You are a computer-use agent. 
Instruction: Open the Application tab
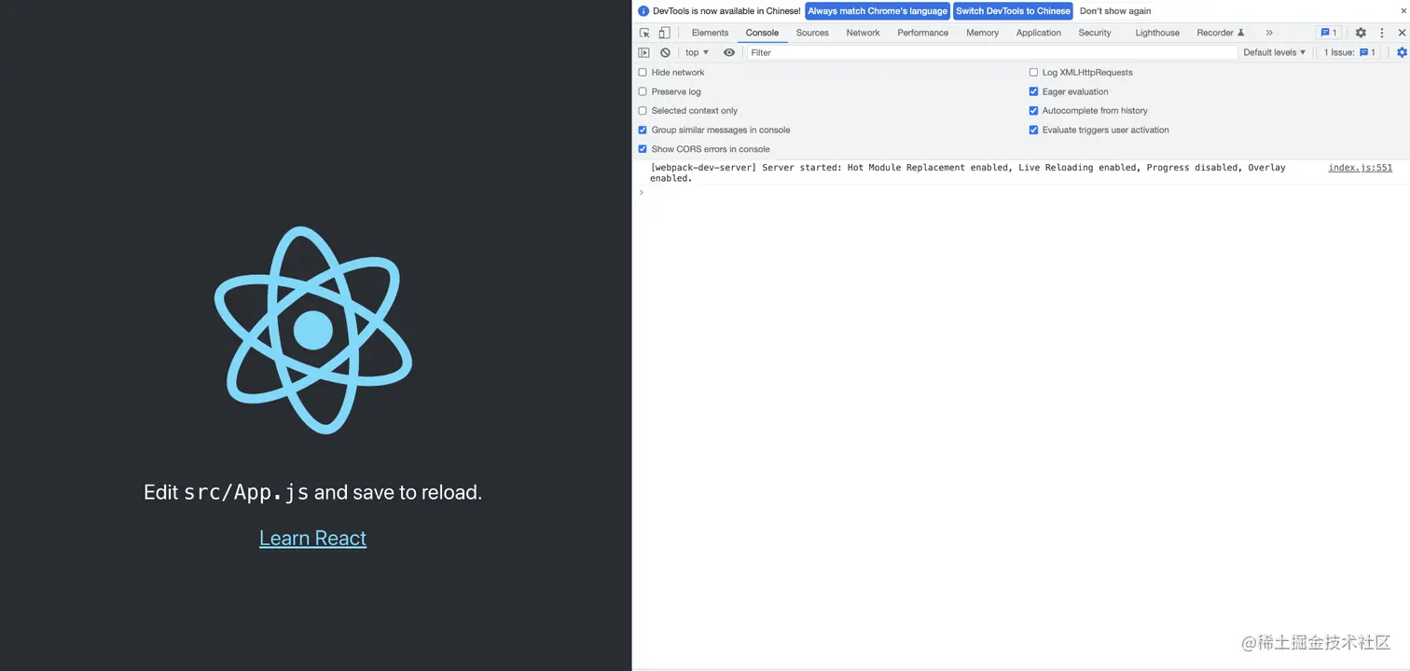coord(1039,33)
